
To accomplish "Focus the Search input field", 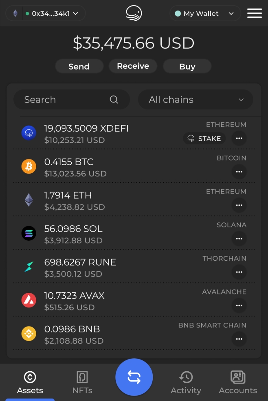I will point(72,100).
